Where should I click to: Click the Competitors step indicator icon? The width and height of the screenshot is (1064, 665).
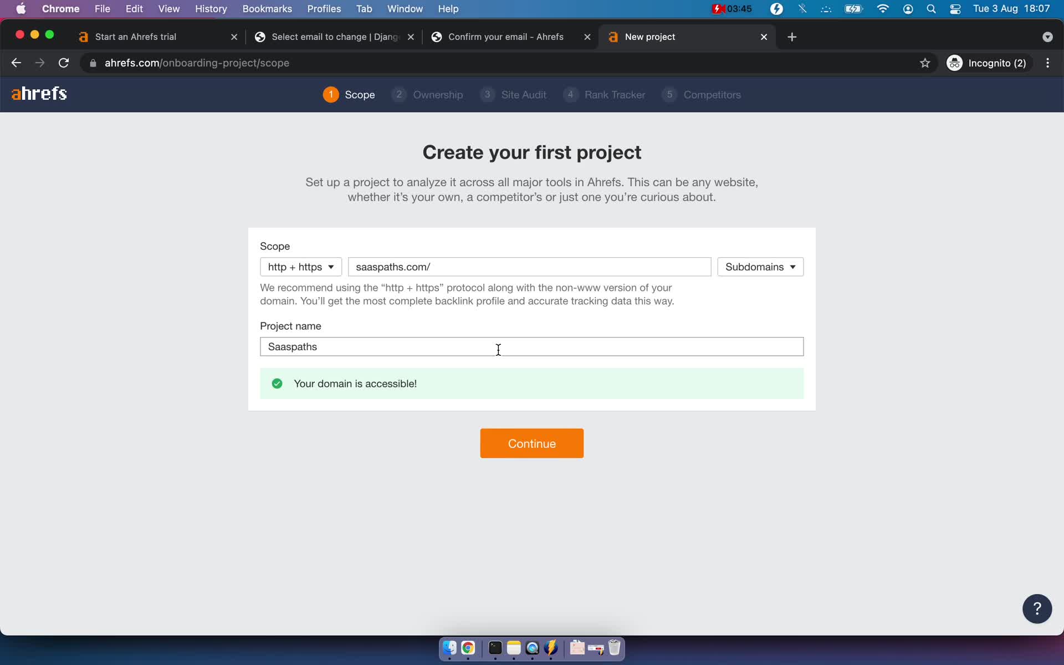coord(669,94)
